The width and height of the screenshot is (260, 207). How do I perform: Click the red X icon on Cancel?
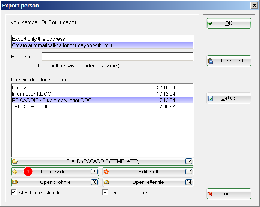click(x=211, y=194)
